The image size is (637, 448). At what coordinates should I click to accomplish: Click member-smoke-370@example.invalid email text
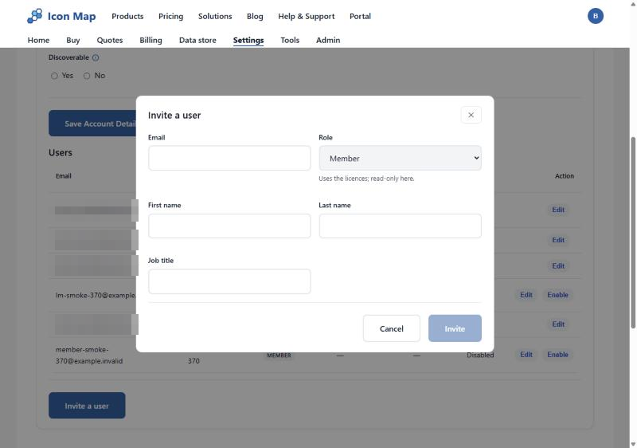coord(89,355)
